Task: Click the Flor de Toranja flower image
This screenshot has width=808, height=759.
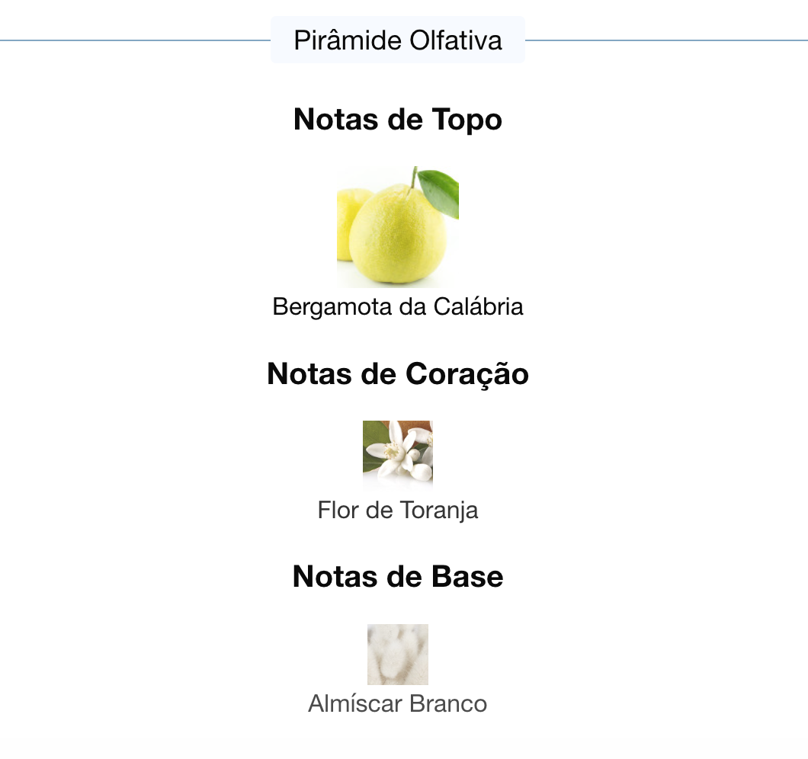Action: (397, 455)
